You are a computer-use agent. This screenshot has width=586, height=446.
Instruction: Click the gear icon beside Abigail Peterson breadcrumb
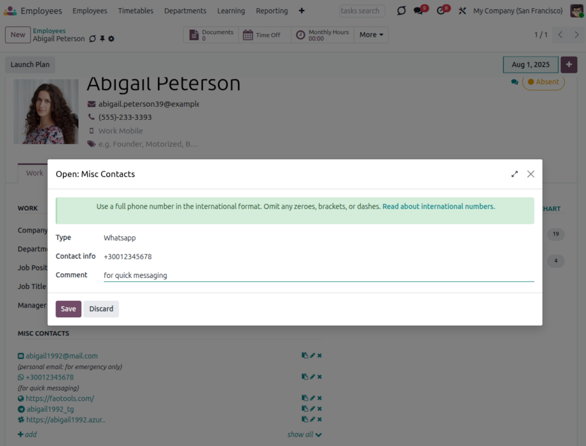coord(111,39)
